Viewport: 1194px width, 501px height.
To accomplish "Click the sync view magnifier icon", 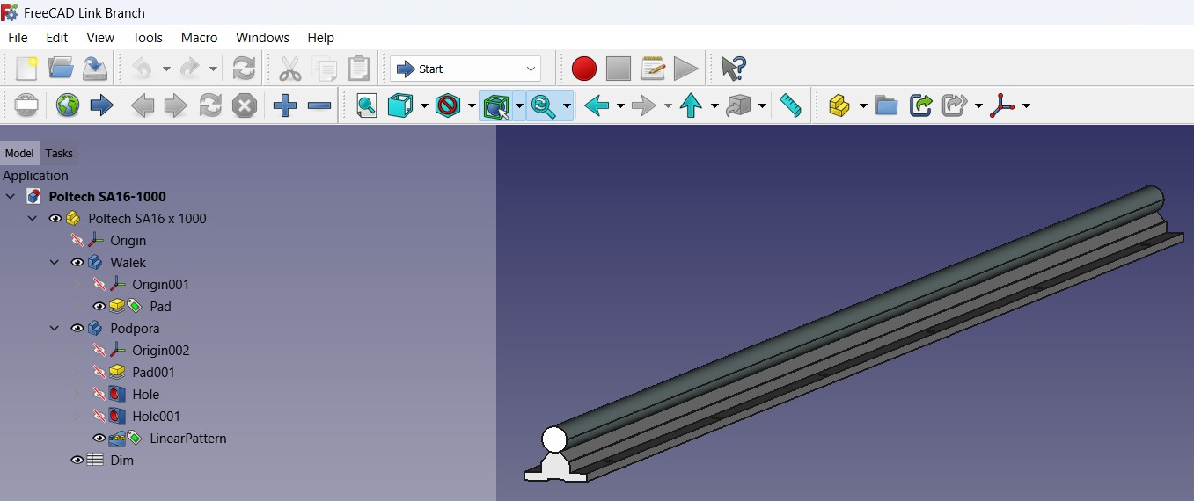I will (x=544, y=106).
